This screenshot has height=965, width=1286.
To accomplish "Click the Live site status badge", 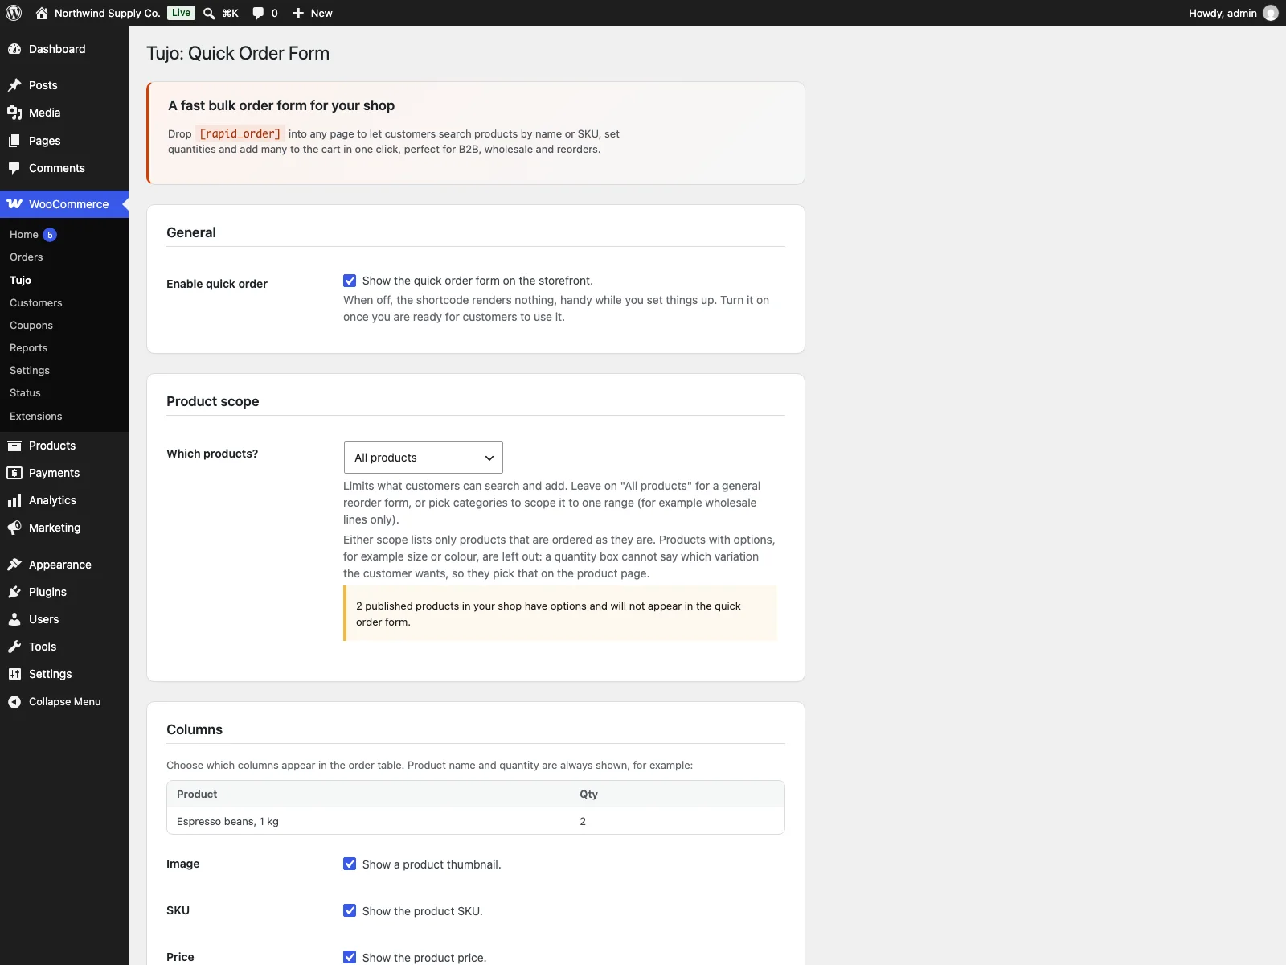I will (x=182, y=13).
